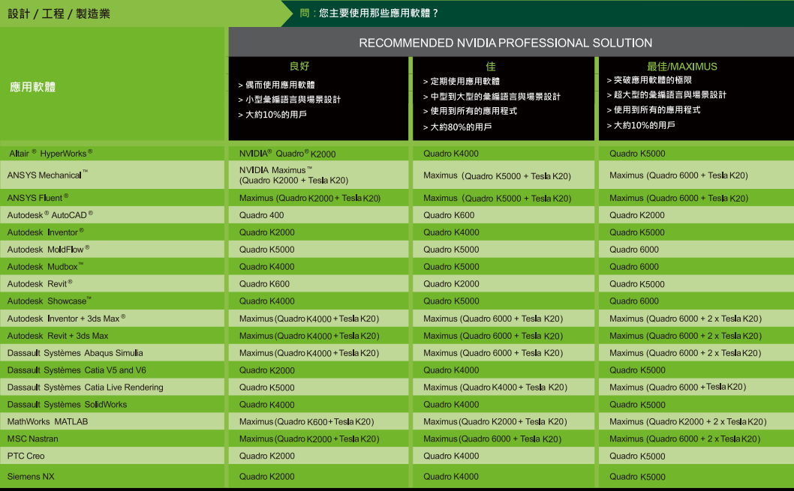The height and width of the screenshot is (491, 794).
Task: Click Quadro K2000 in the AutoCAD row
Action: pyautogui.click(x=637, y=215)
